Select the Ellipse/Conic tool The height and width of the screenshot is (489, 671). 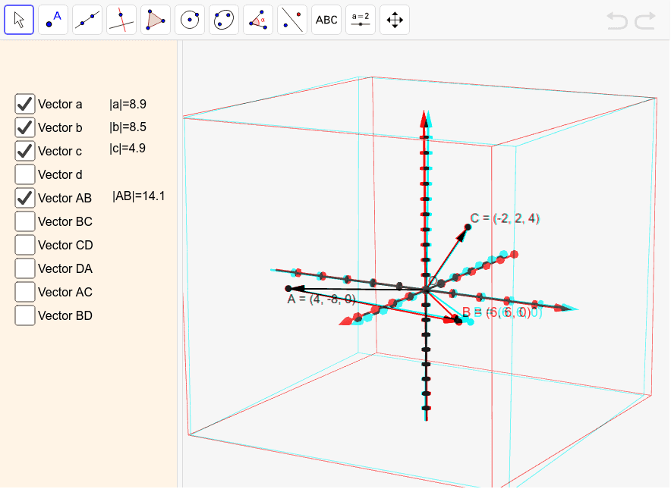224,20
